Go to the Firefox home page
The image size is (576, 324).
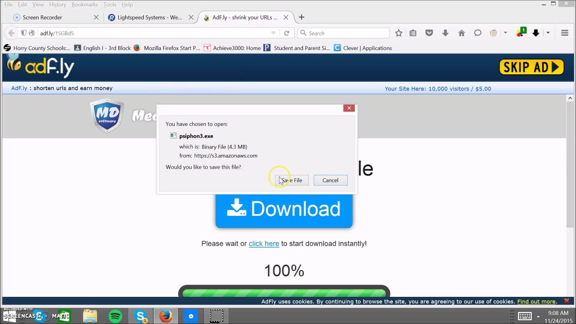click(x=461, y=33)
